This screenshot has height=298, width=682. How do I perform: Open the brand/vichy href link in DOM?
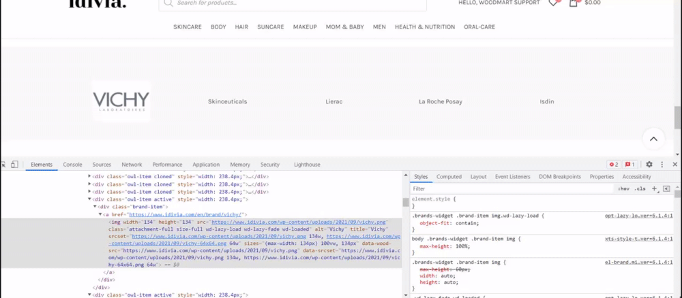point(186,214)
